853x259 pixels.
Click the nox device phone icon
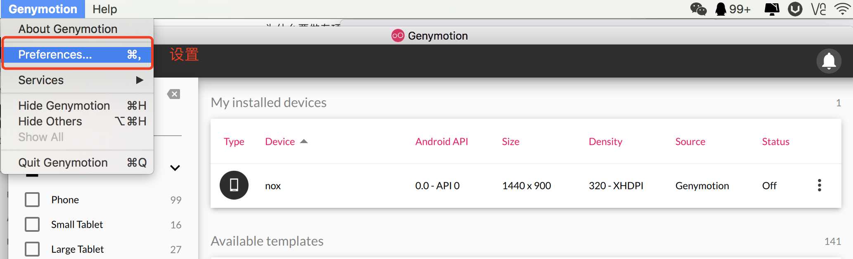[234, 185]
